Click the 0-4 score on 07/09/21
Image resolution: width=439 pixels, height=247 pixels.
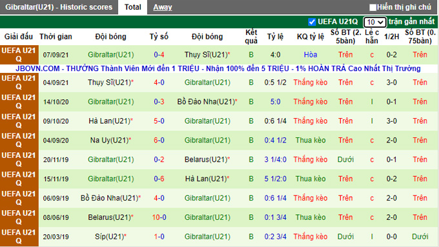(x=159, y=55)
